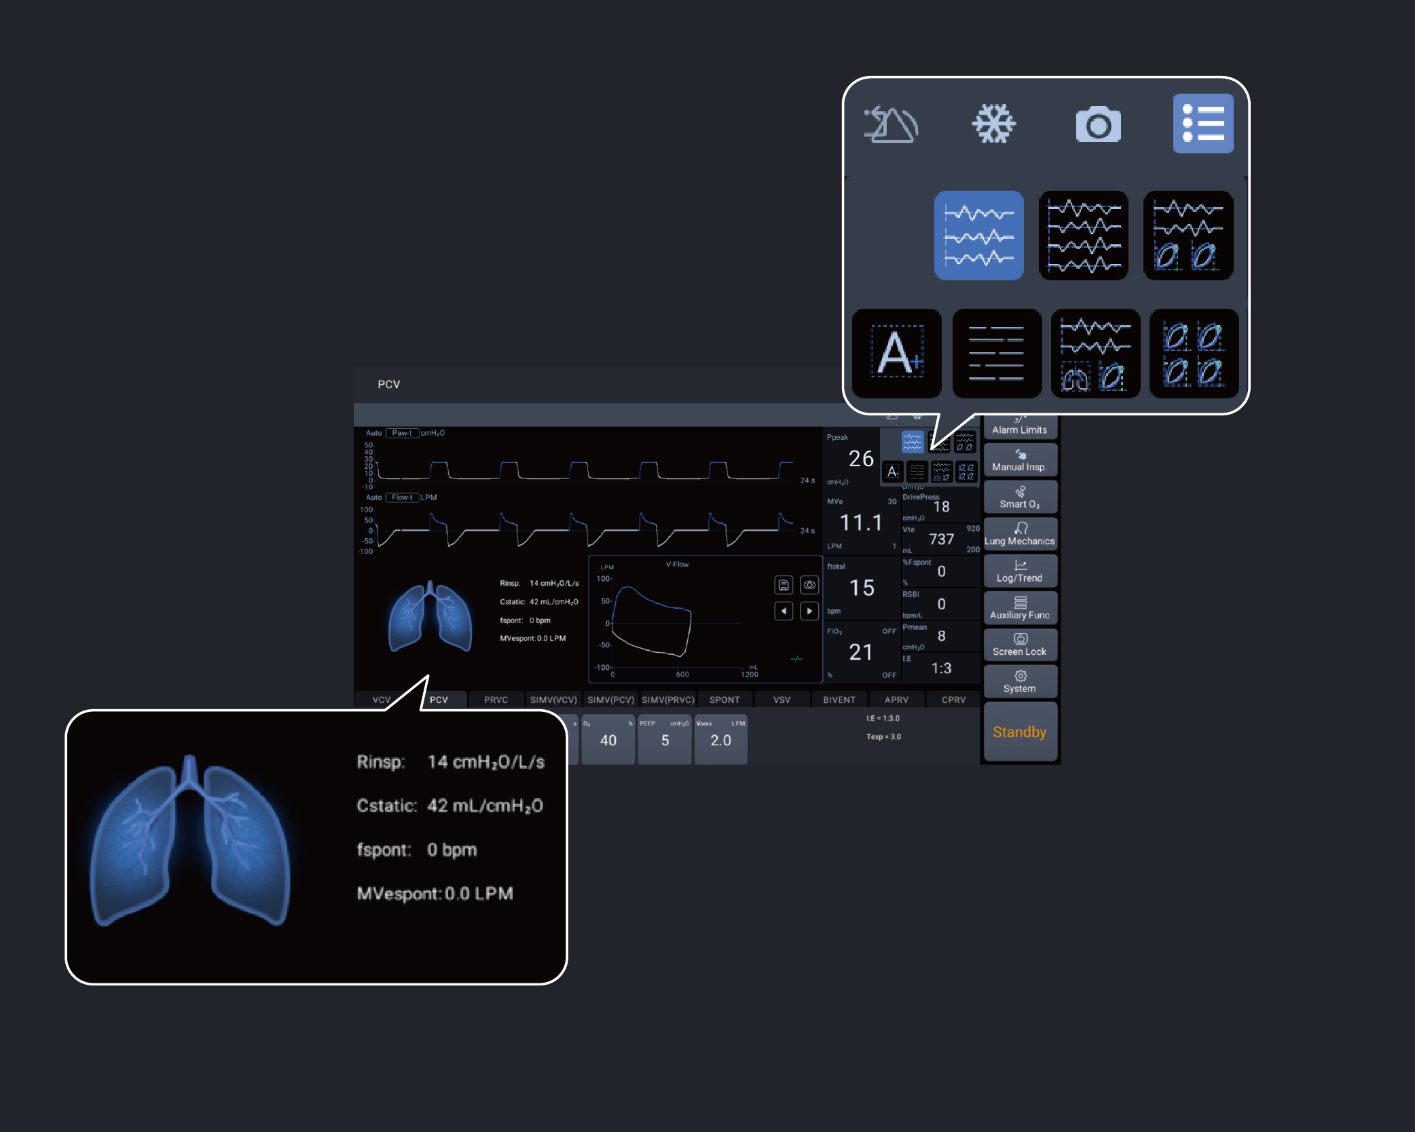Select waveform with lung and loop layout
Image resolution: width=1415 pixels, height=1132 pixels.
(1095, 354)
